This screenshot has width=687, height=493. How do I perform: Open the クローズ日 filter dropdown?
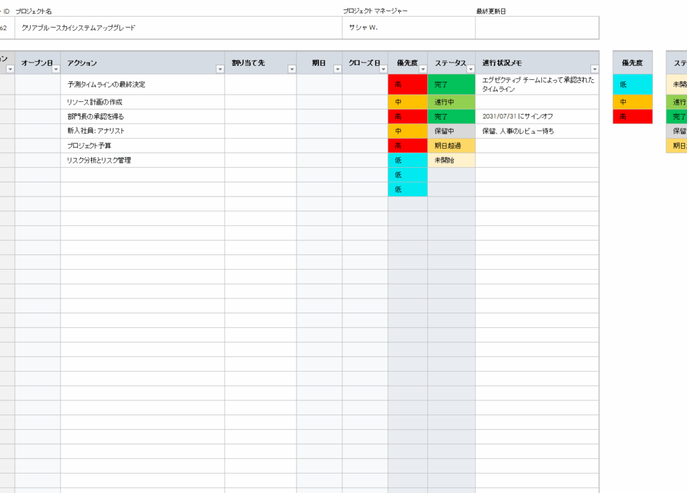click(383, 69)
